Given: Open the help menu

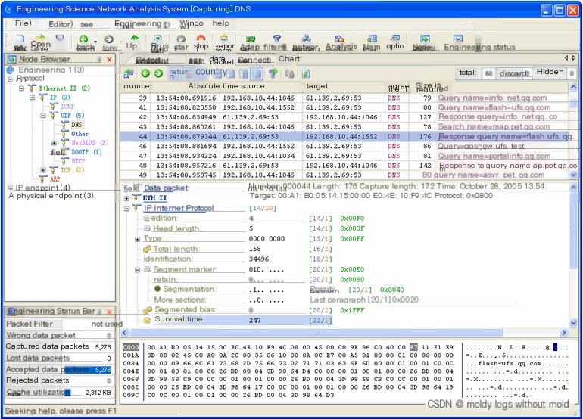Looking at the screenshot, I should click(220, 23).
